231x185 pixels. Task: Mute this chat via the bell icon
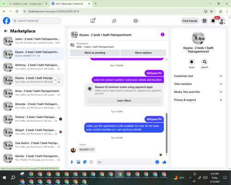pyautogui.click(x=192, y=62)
